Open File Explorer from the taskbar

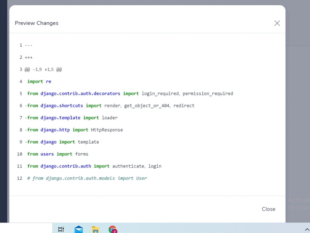(x=95, y=229)
